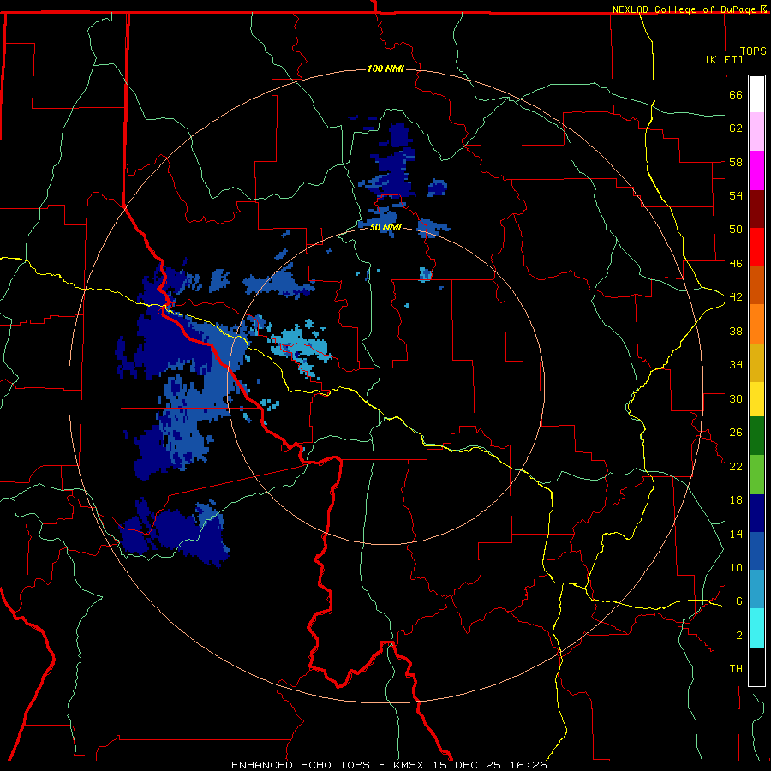The width and height of the screenshot is (771, 771).
Task: Click the 50 legend value
Action: (x=736, y=230)
